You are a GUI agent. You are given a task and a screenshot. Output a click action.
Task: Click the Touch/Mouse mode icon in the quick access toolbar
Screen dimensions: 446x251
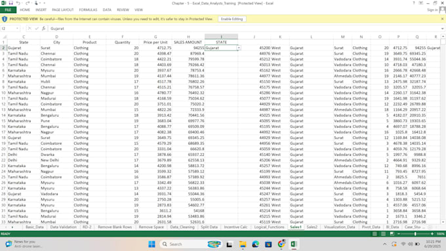click(x=36, y=3)
